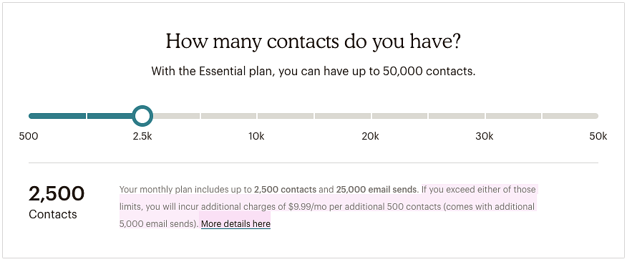Click the circular slider handle at 2.5k
The height and width of the screenshot is (262, 627).
click(x=142, y=116)
